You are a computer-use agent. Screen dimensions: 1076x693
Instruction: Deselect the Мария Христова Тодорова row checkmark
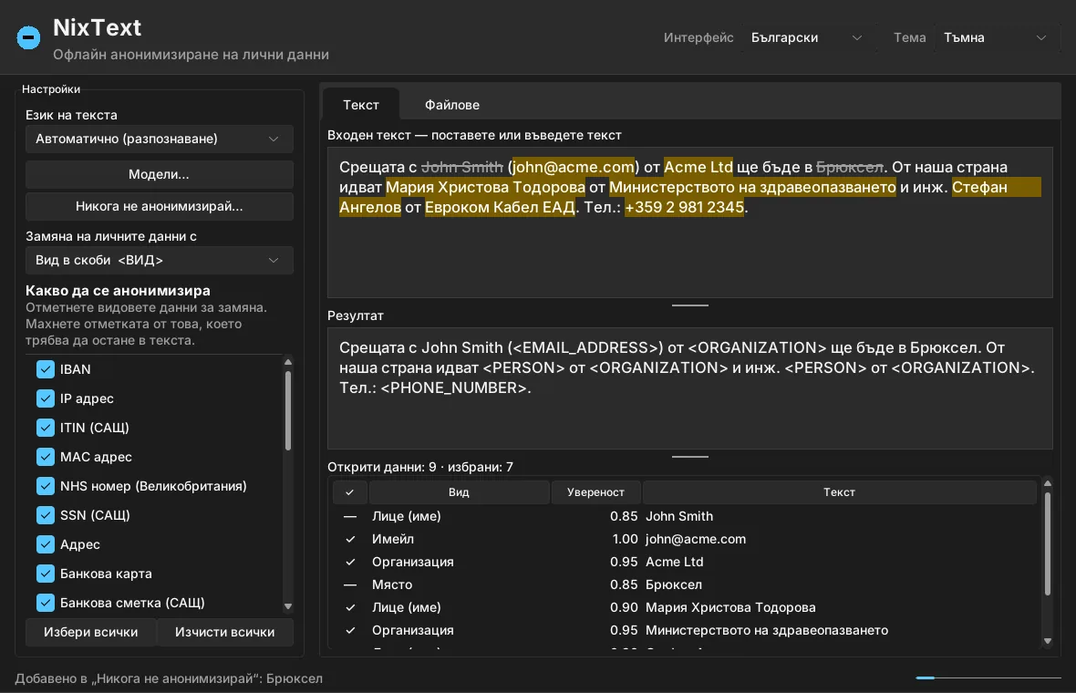[x=350, y=607]
